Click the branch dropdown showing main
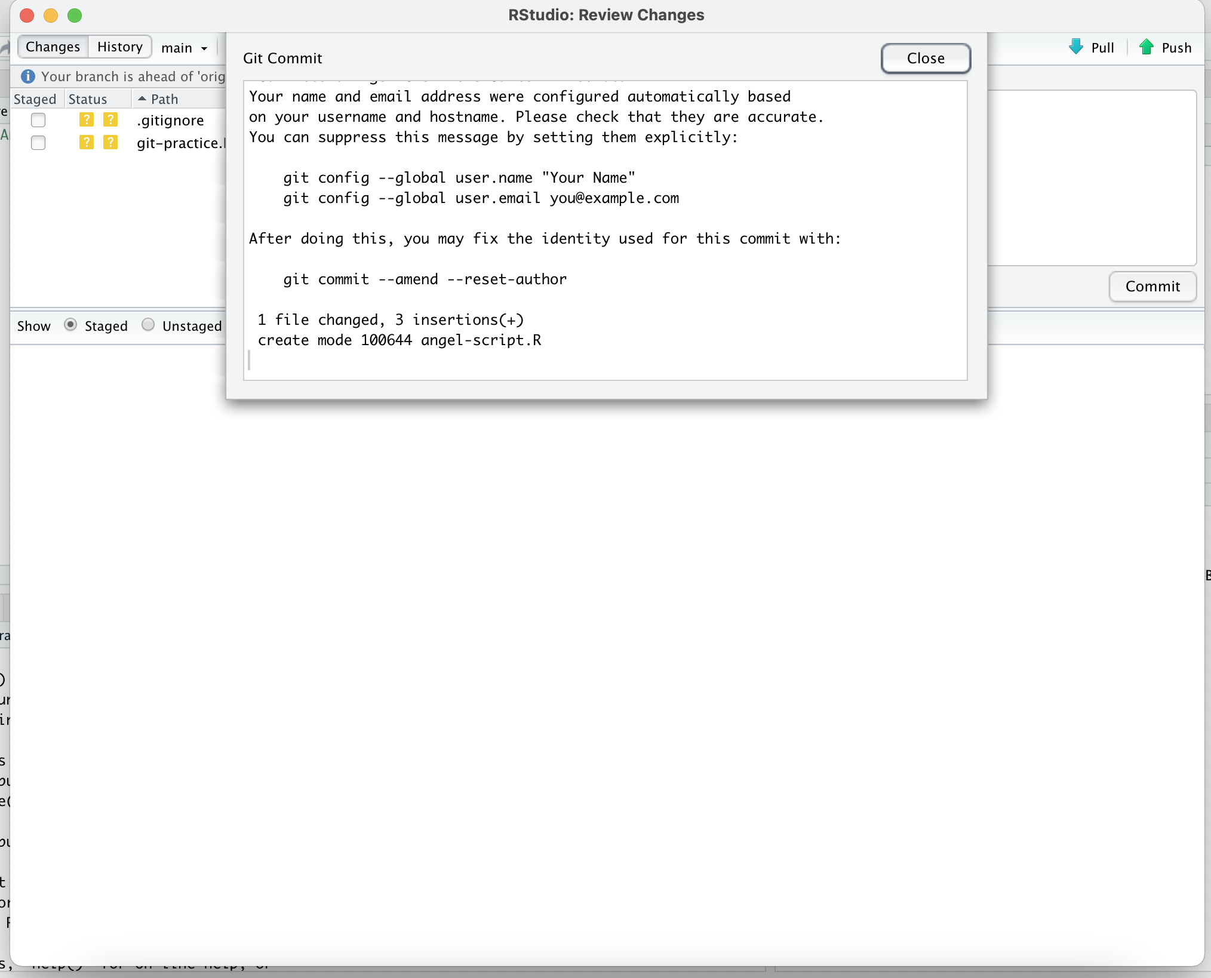 coord(183,47)
